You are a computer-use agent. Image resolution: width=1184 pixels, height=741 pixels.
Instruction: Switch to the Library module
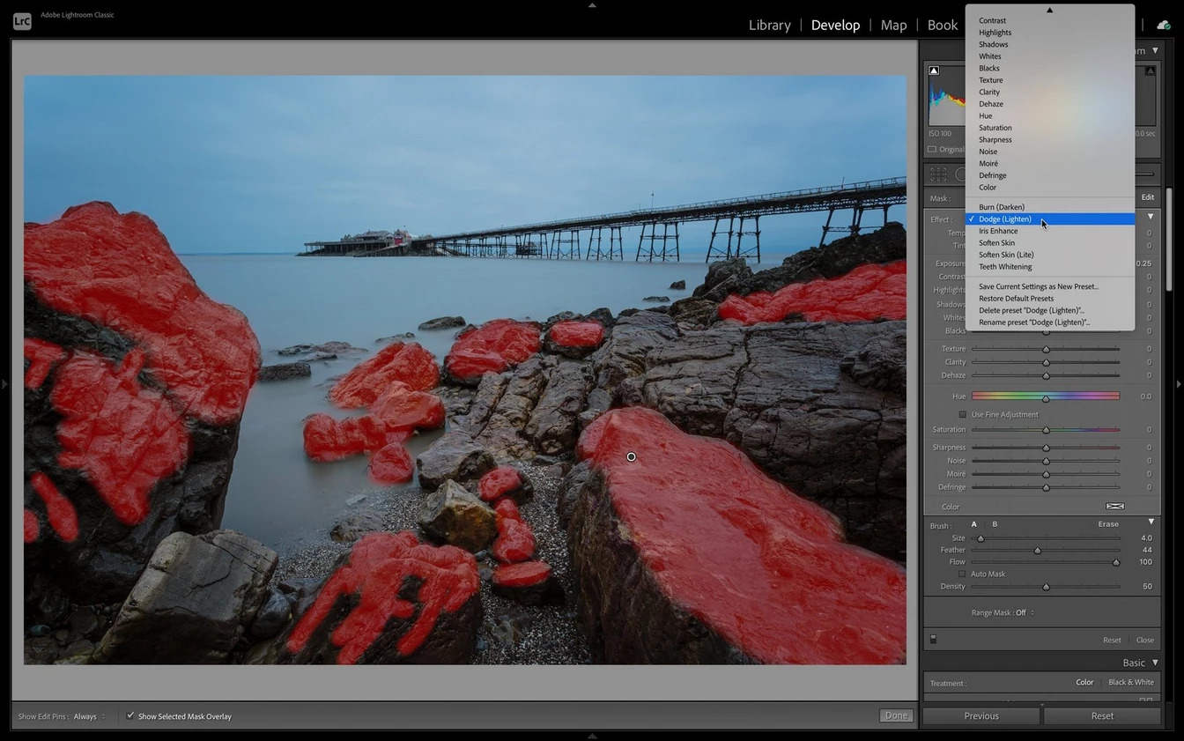[769, 25]
